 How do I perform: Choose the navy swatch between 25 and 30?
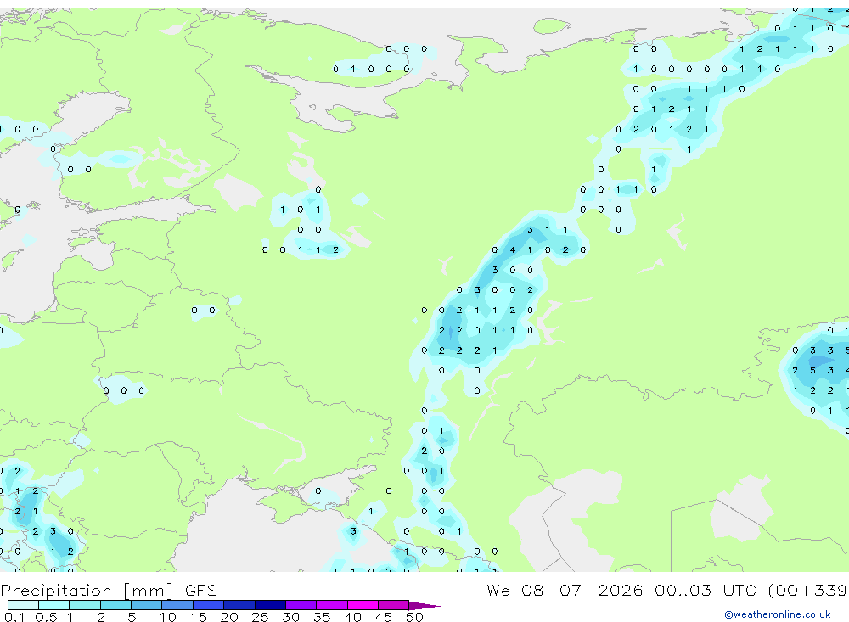(270, 605)
